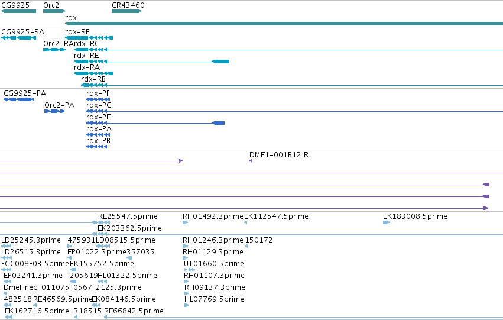503x320 pixels.
Task: Click the LD26515.3prime label
Action: click(31, 253)
